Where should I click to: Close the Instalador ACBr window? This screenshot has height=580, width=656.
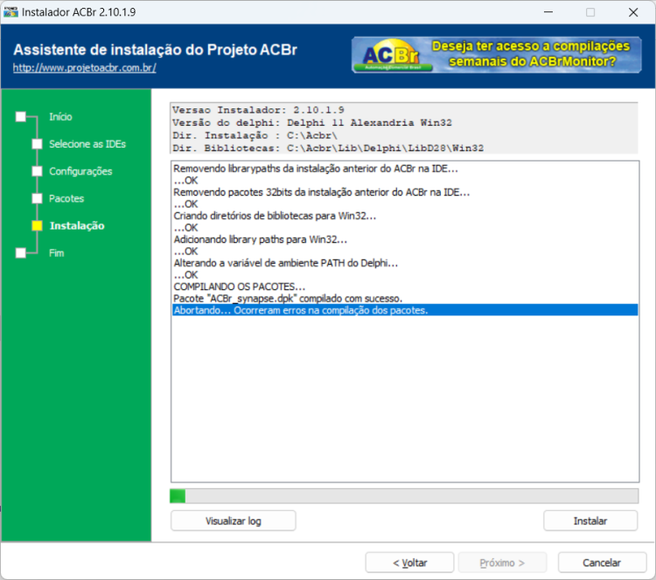pyautogui.click(x=633, y=12)
